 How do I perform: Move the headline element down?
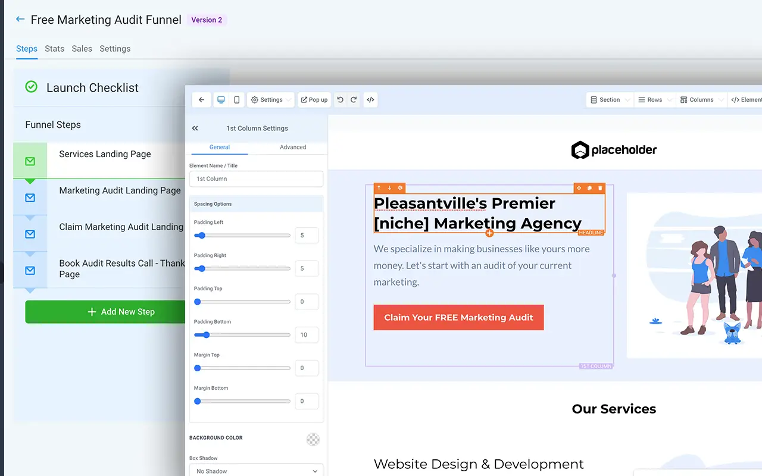[x=389, y=188]
